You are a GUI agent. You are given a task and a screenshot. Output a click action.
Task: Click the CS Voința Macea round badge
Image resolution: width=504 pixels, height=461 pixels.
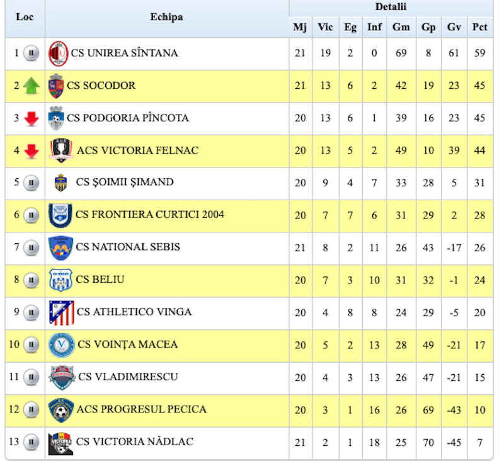click(62, 345)
